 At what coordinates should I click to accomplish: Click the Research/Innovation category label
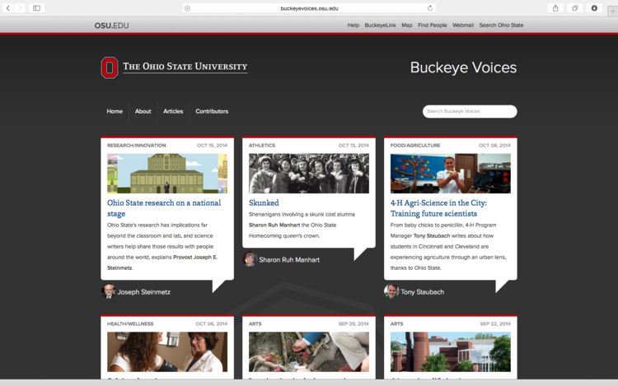click(136, 145)
